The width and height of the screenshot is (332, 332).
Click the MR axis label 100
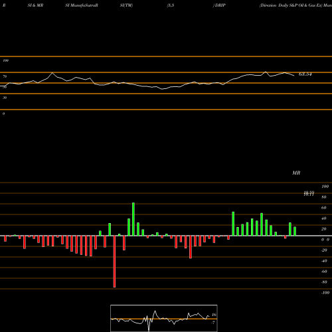click(325, 187)
